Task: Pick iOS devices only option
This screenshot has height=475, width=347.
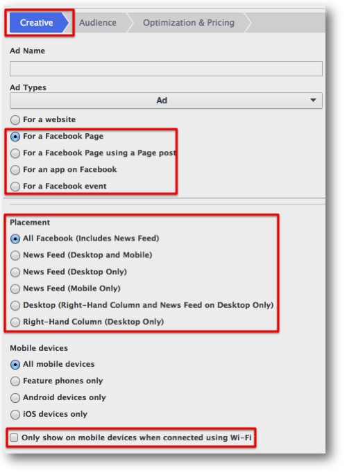Action: 15,415
